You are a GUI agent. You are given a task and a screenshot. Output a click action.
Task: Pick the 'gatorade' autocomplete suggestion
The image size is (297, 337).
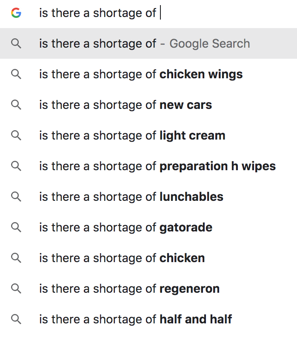tap(126, 228)
